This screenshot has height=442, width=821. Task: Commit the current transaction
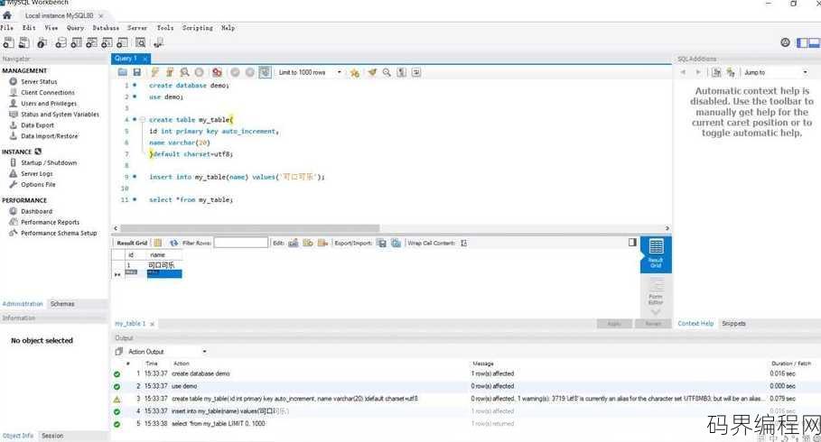point(235,72)
